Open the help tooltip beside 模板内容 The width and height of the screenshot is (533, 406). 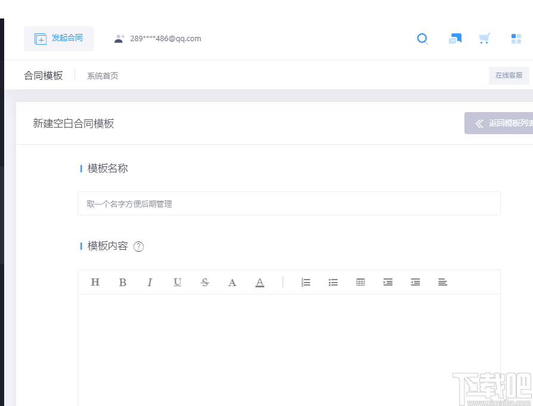pos(138,246)
